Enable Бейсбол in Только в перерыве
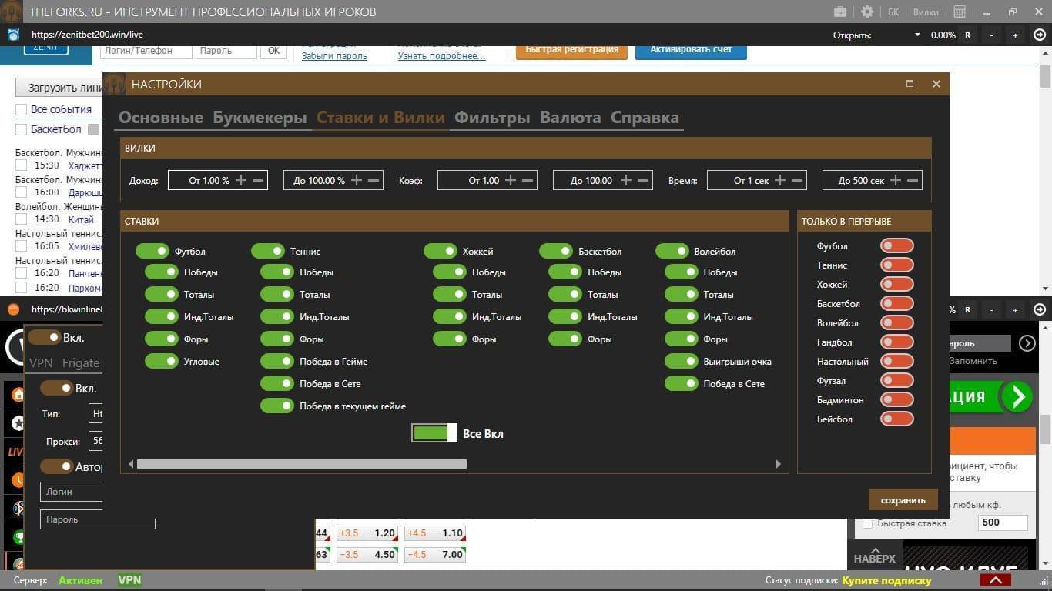Screen dimensions: 1052x591 click(x=897, y=419)
